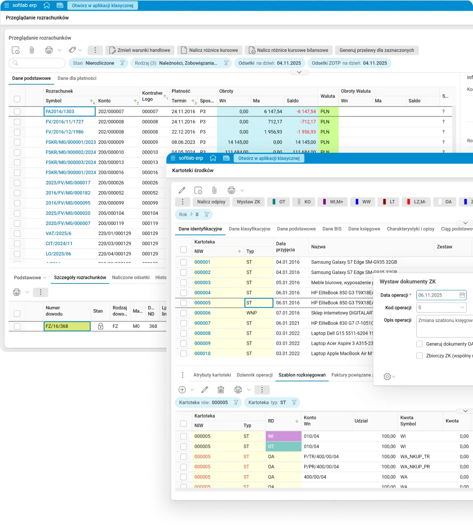
Task: Expand the filter chevron below Odsetki filters
Action: (299, 73)
